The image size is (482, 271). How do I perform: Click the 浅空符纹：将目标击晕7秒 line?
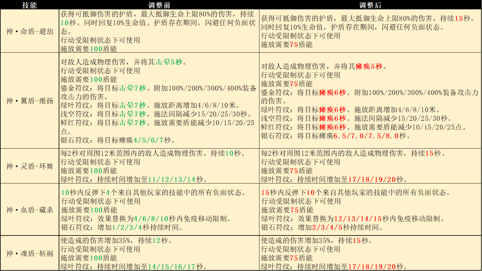156,114
